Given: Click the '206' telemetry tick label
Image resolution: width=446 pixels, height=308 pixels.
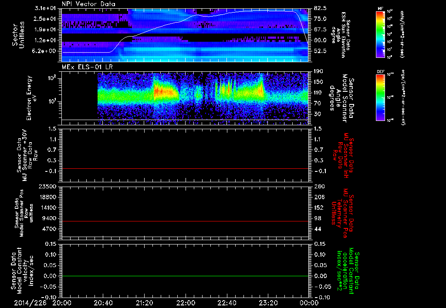Looking at the screenshot, I should click(319, 197).
